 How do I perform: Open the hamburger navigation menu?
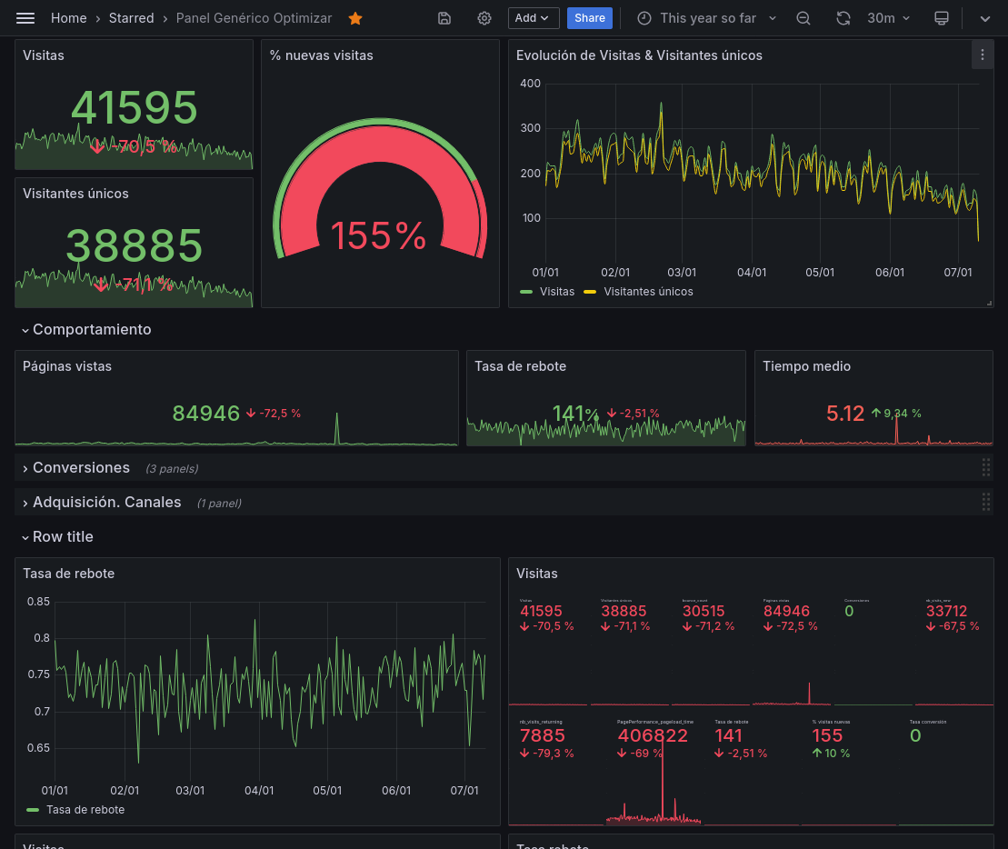pyautogui.click(x=25, y=18)
